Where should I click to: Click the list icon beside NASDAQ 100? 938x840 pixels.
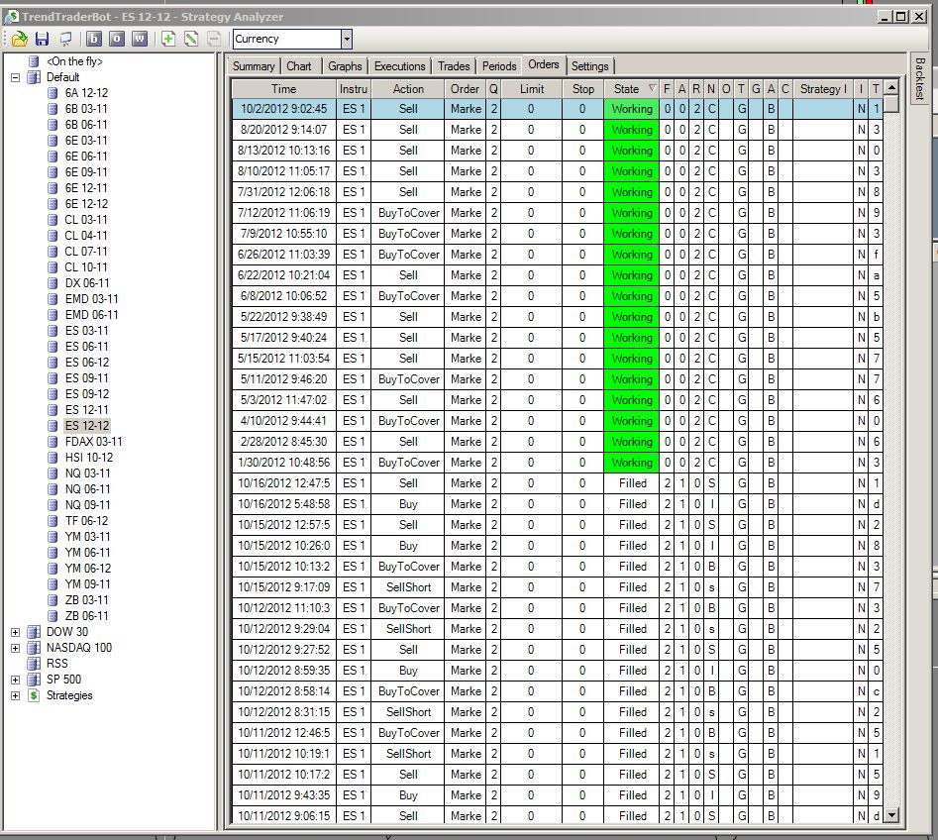[x=34, y=648]
